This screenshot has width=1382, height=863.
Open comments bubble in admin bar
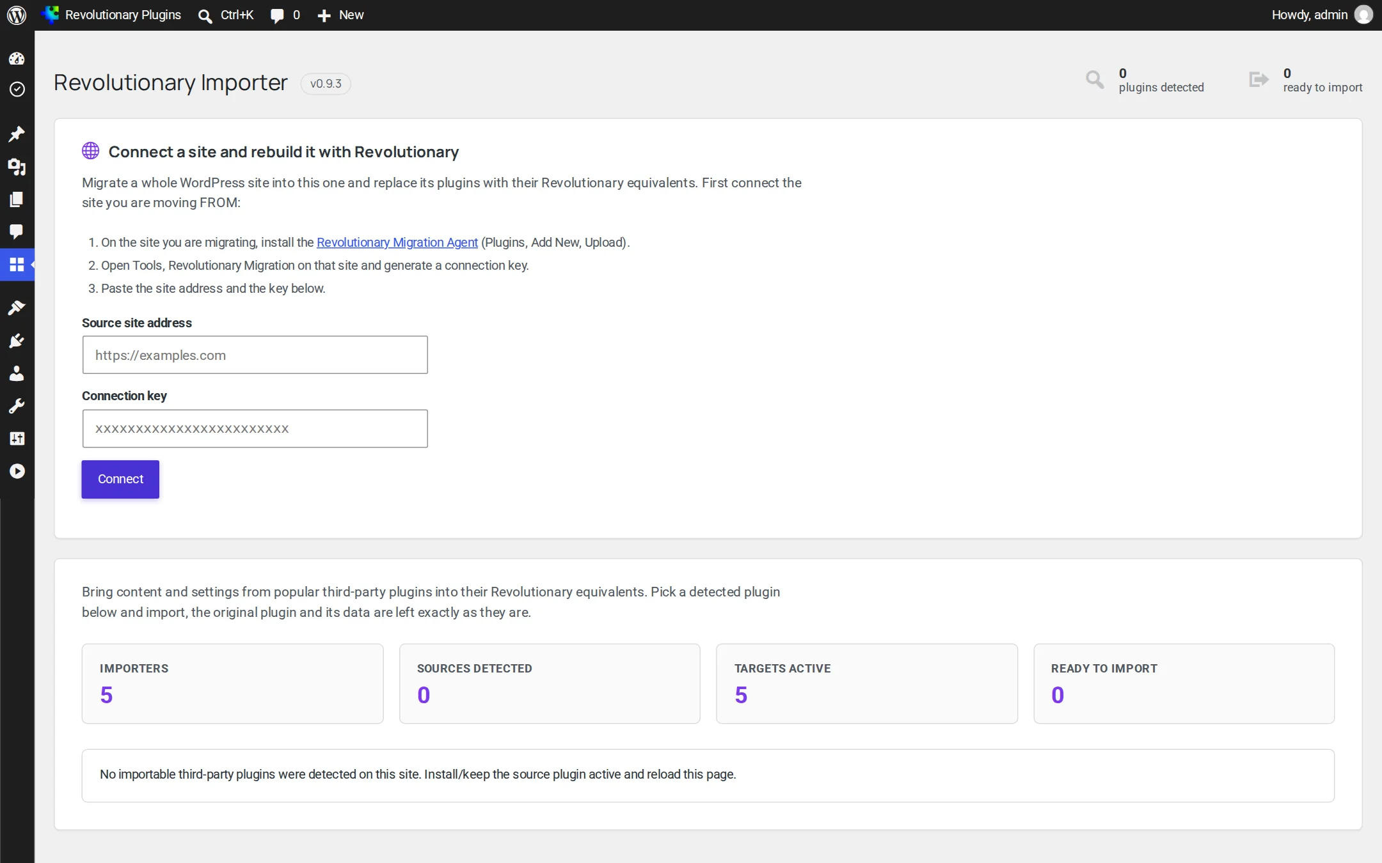(x=285, y=15)
